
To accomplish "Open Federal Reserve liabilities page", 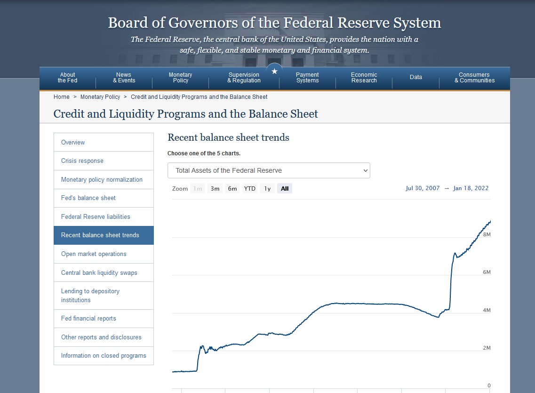I will click(x=104, y=217).
